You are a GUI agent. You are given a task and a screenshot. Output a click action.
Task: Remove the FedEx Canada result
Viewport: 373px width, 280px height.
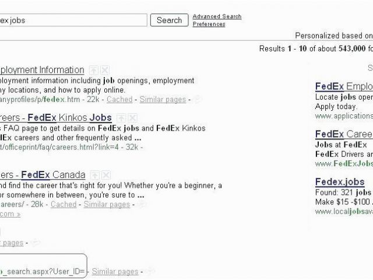click(x=106, y=175)
